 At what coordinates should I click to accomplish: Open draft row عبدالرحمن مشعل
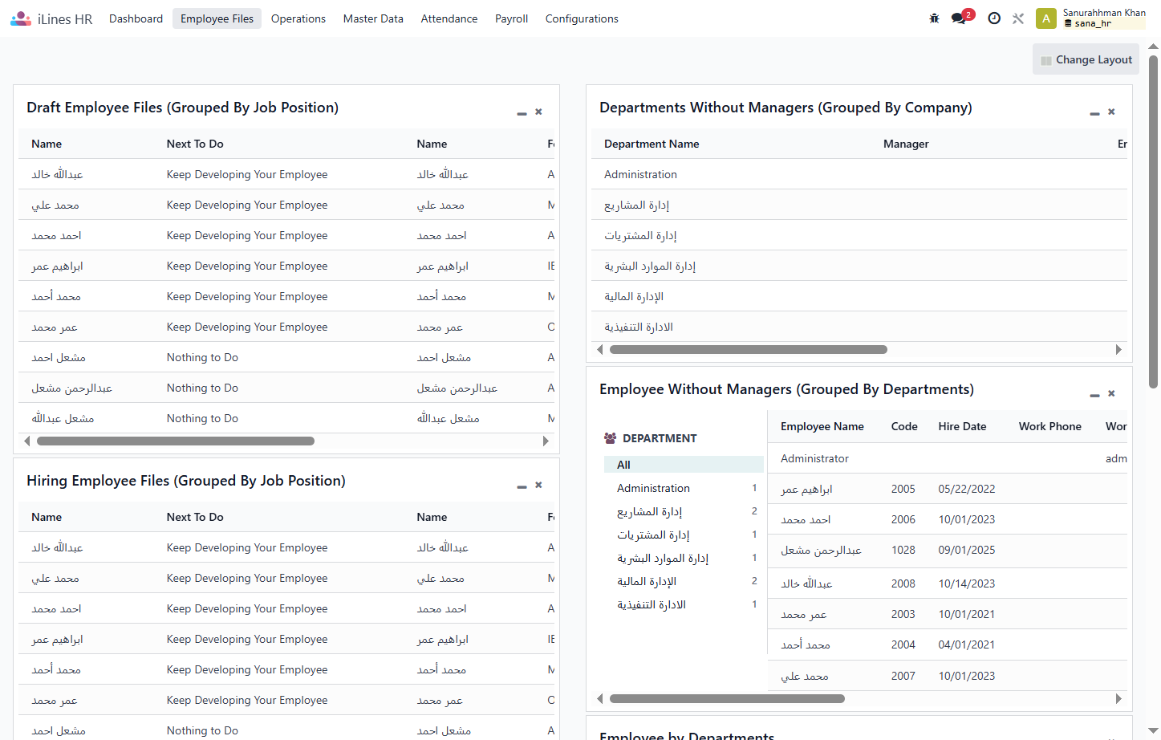pyautogui.click(x=286, y=388)
